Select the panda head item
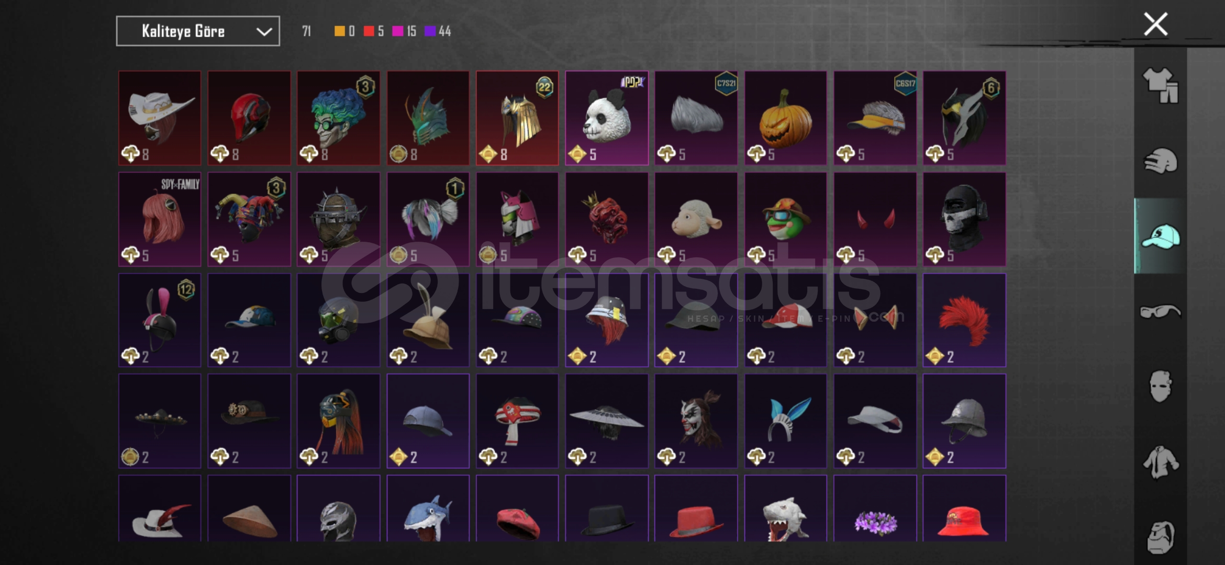This screenshot has height=565, width=1225. tap(607, 118)
